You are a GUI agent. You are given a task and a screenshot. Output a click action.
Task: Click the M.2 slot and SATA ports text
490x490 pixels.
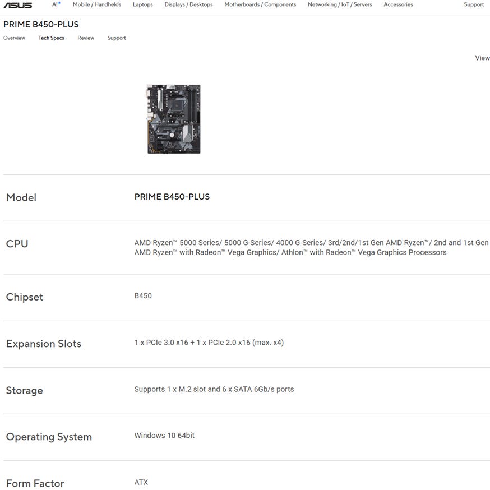[x=214, y=389]
